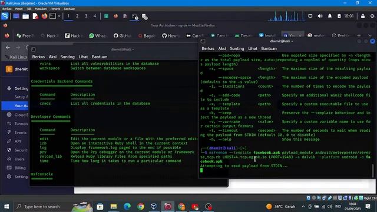Launch the text editor icon in Kali panel

click(35, 16)
